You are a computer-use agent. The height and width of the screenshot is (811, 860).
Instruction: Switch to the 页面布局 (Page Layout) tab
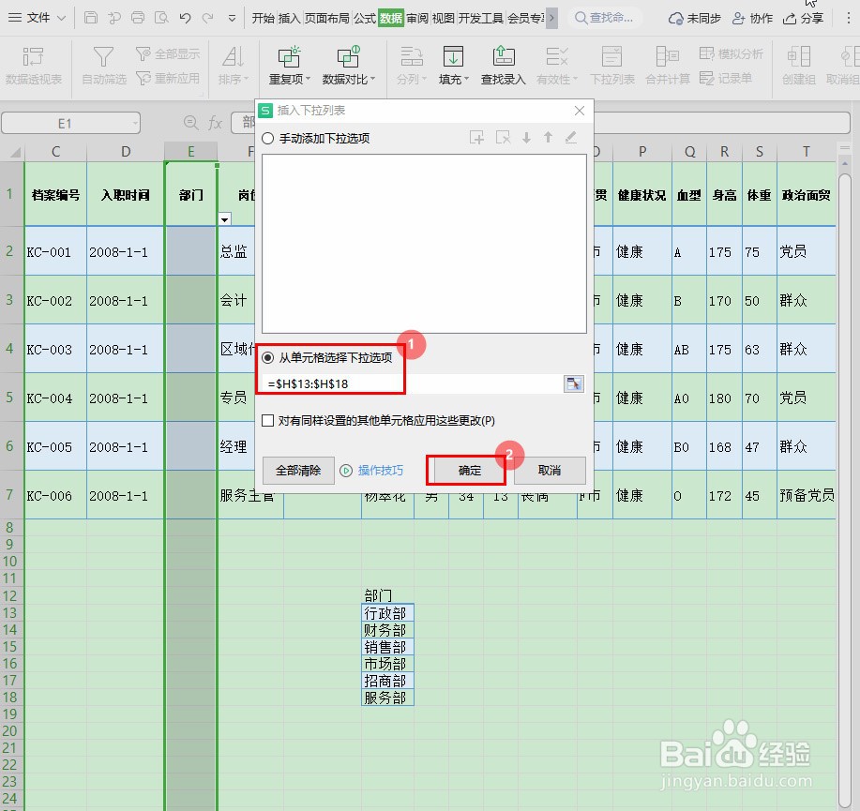(x=327, y=18)
